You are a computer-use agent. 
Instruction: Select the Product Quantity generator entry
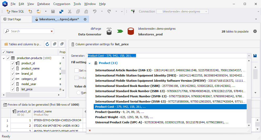click(170, 112)
